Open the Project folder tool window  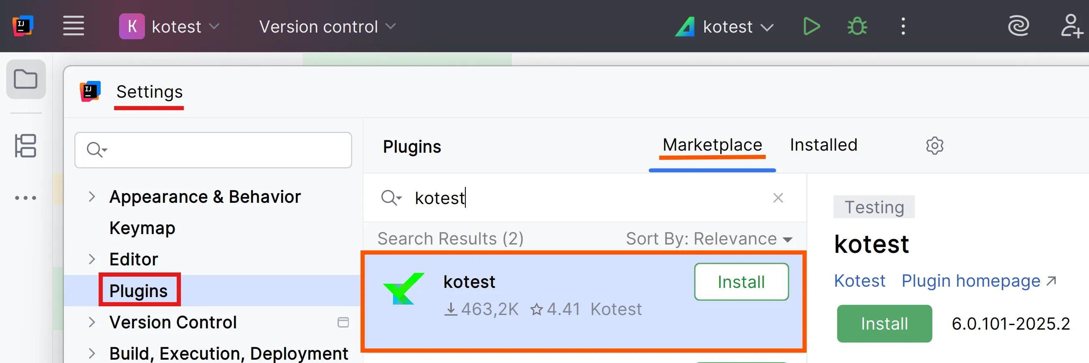pyautogui.click(x=26, y=79)
